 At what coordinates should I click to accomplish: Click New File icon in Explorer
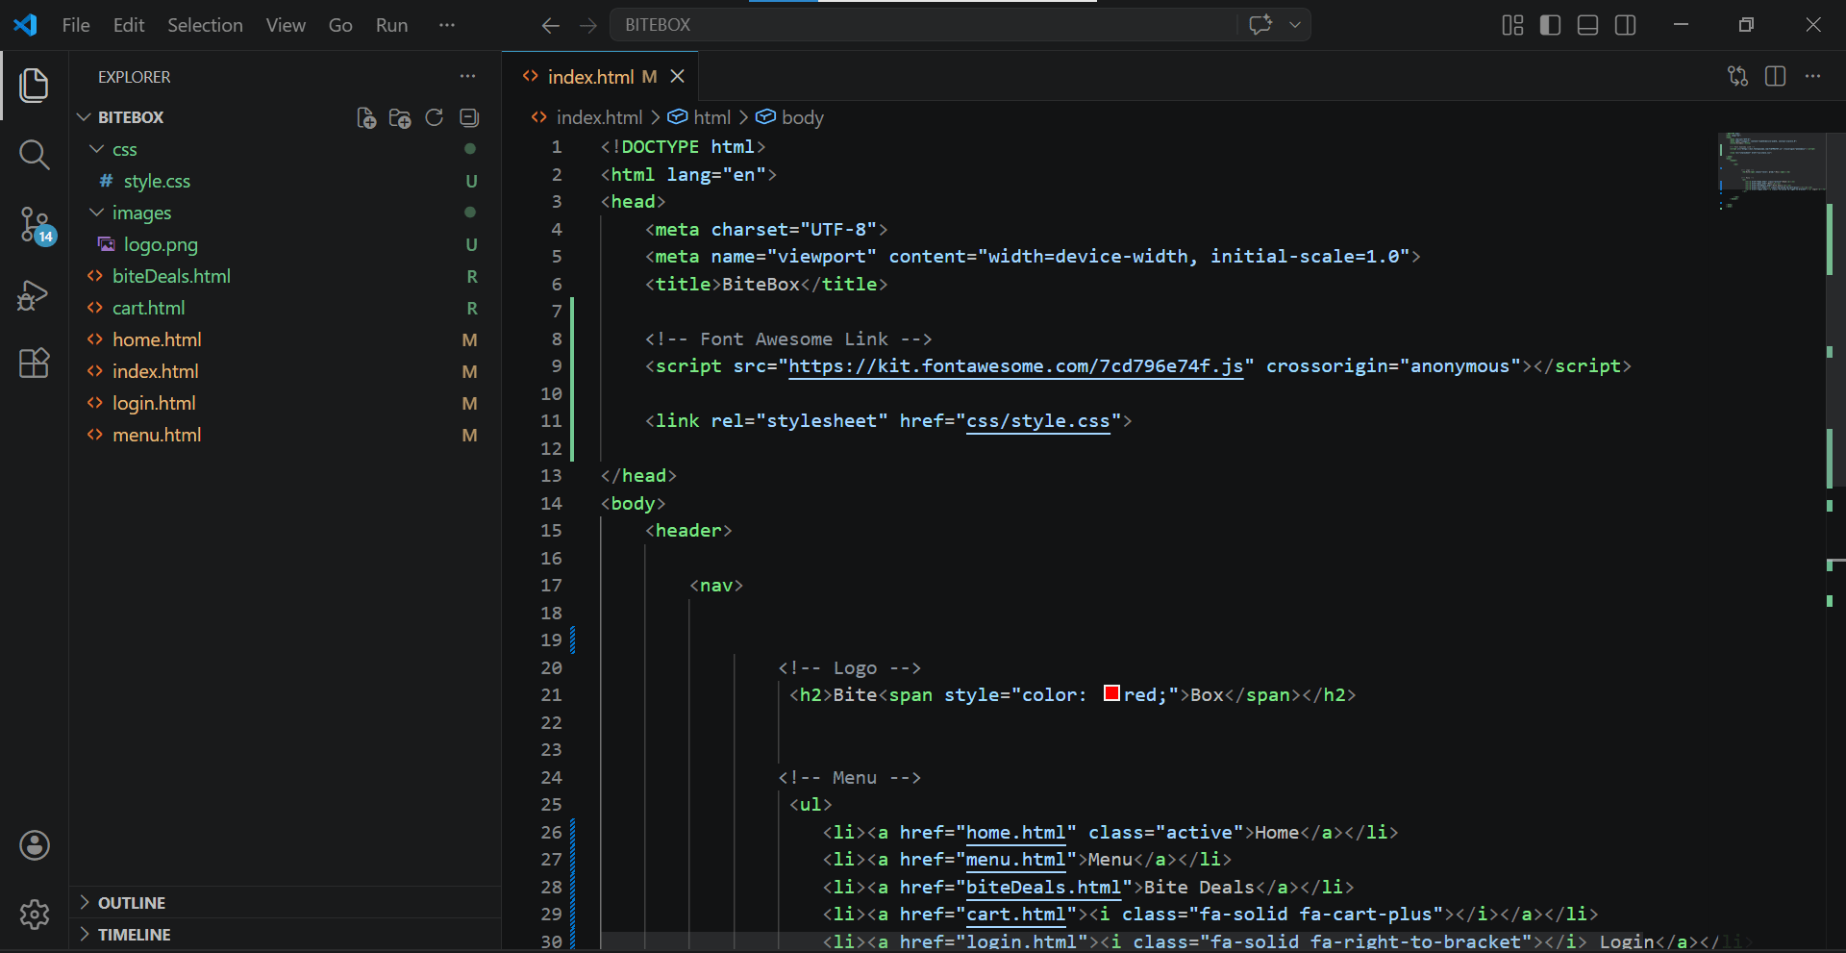tap(365, 117)
